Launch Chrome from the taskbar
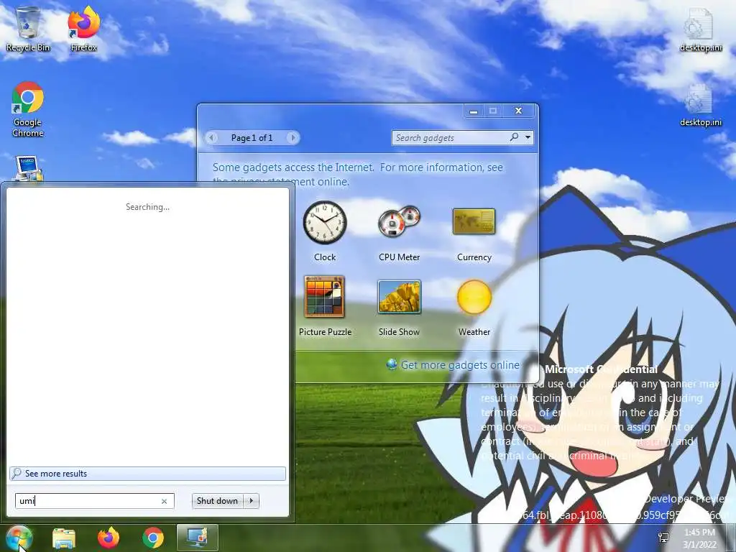The image size is (736, 552). 153,538
